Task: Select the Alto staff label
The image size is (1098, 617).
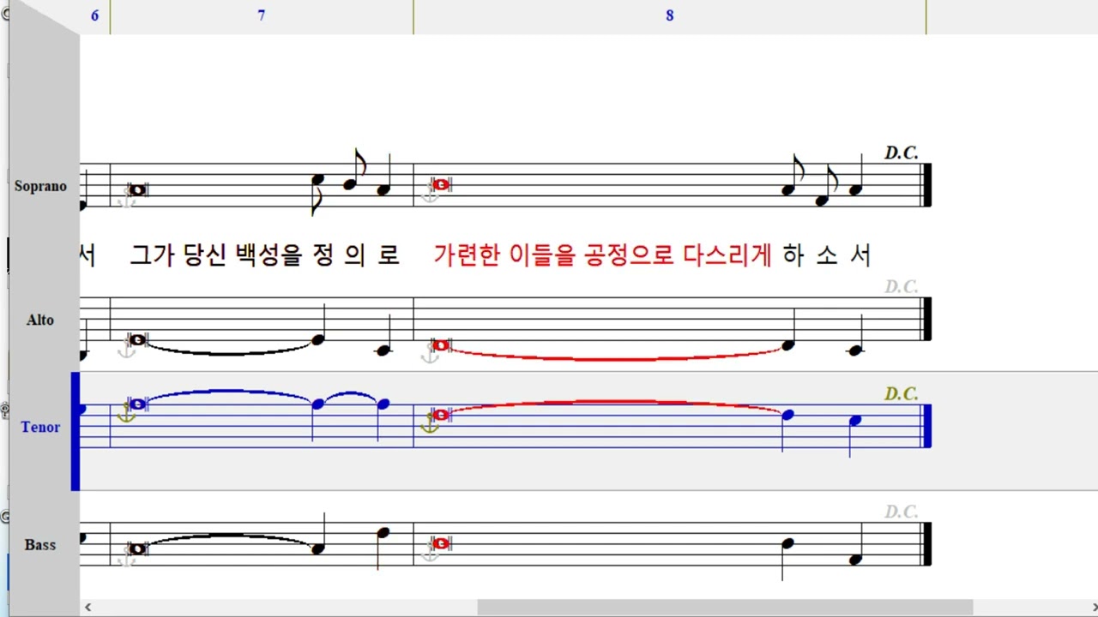Action: coord(40,320)
